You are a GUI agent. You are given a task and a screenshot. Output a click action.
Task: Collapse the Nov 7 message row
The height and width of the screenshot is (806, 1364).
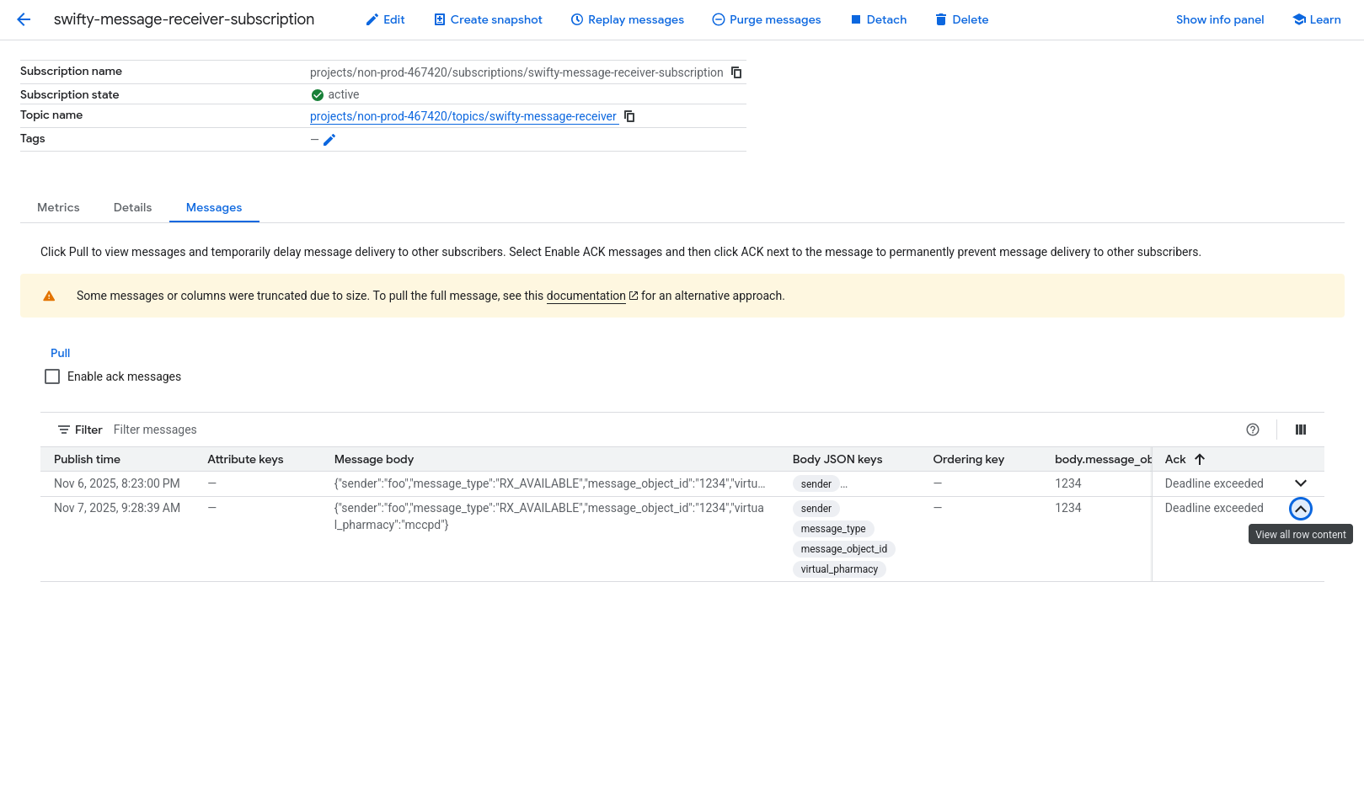(x=1301, y=509)
